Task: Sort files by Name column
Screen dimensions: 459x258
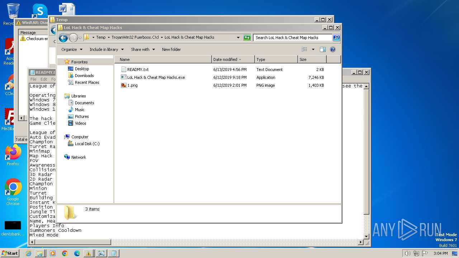Action: [164, 59]
